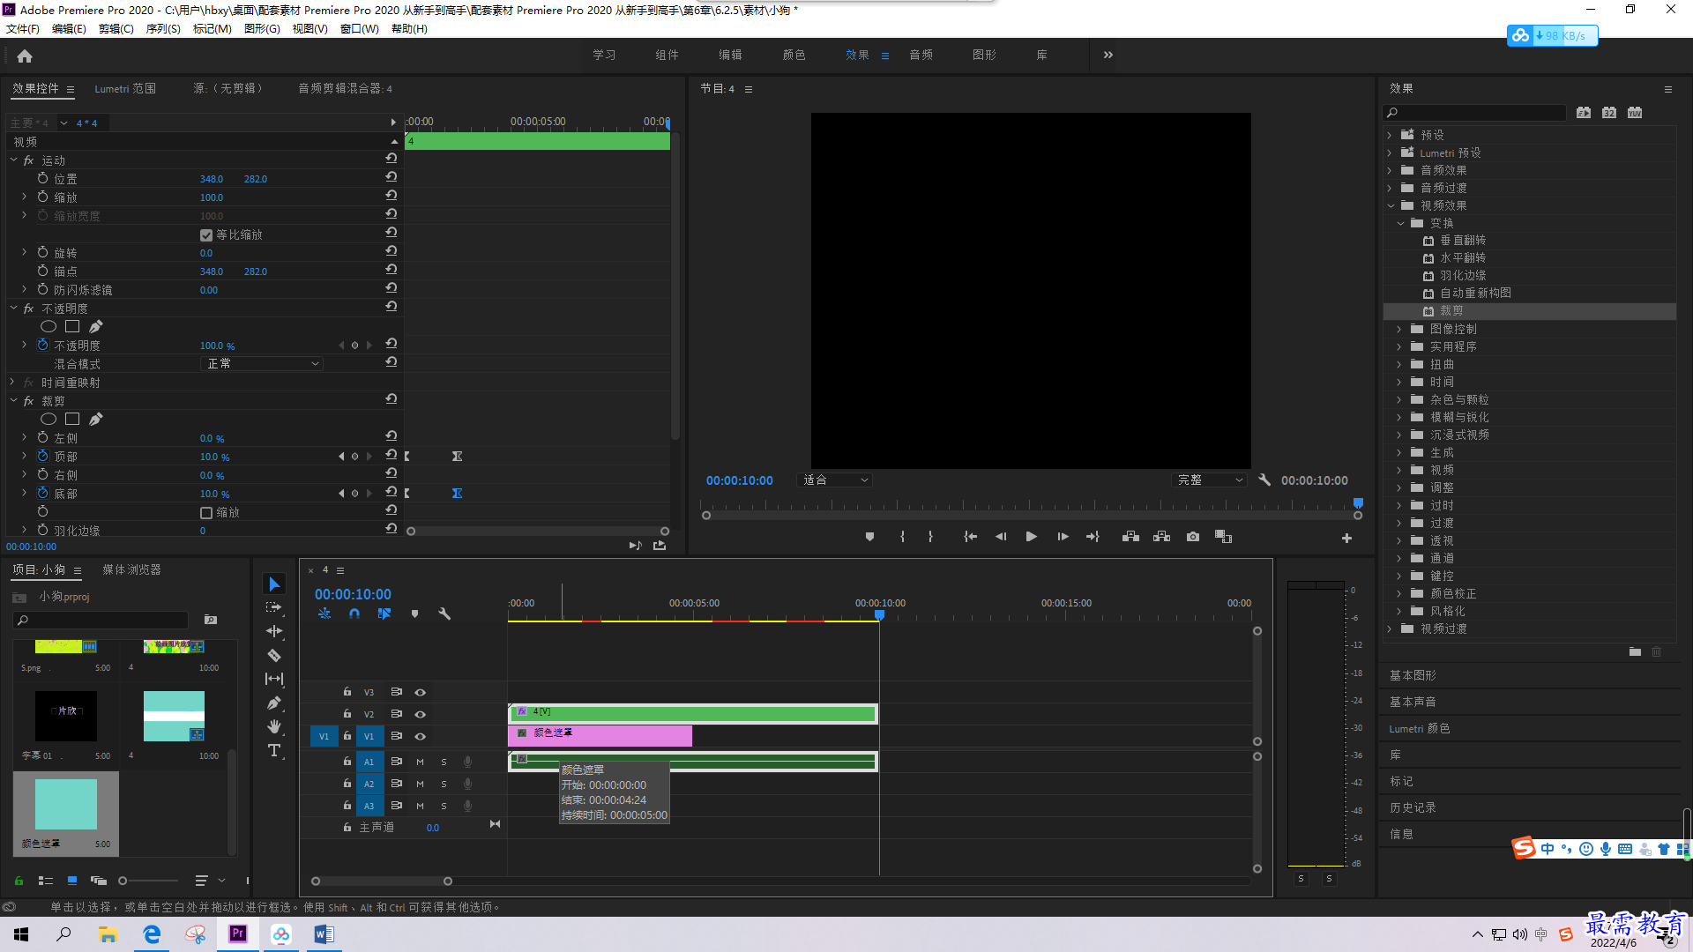This screenshot has width=1693, height=952.
Task: Open timeline display settings wrench
Action: coord(444,614)
